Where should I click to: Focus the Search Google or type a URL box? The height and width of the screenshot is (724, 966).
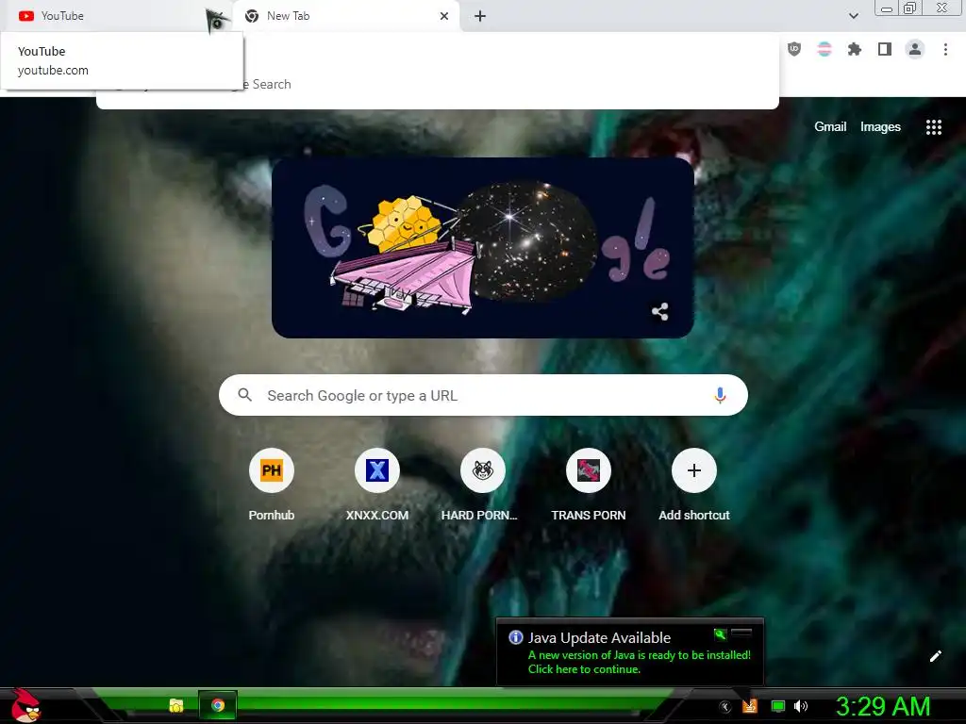pyautogui.click(x=483, y=395)
